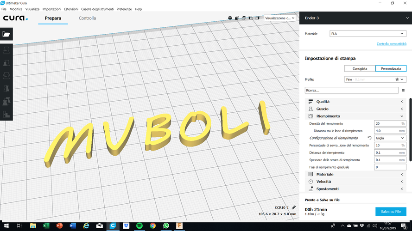The height and width of the screenshot is (231, 412).
Task: Switch to the Controlla tab
Action: click(87, 18)
